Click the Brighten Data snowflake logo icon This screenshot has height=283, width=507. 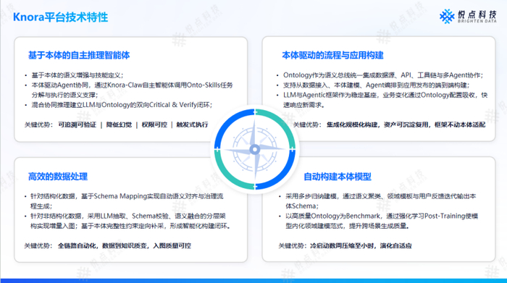(447, 16)
